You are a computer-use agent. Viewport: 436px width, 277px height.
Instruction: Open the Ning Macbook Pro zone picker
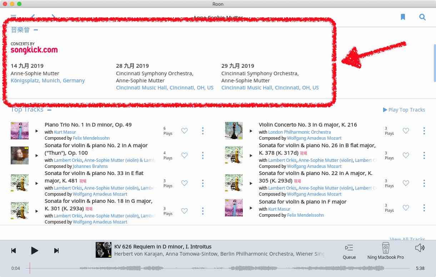tap(386, 251)
